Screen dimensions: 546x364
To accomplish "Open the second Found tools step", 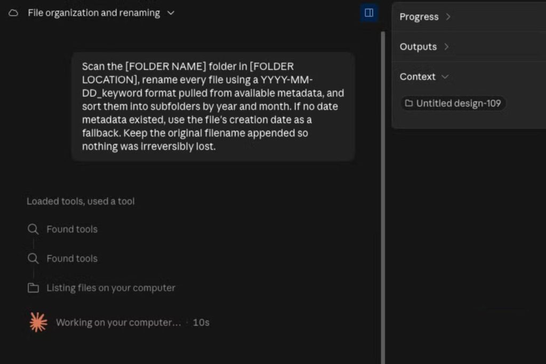I will [72, 258].
